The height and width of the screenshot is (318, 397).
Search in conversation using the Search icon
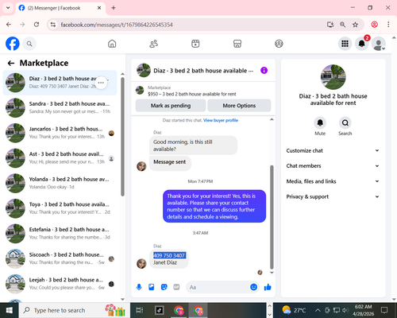[x=345, y=122]
